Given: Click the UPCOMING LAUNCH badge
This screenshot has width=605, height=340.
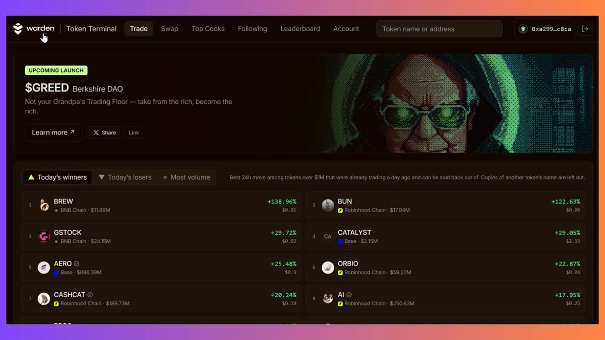Looking at the screenshot, I should (x=56, y=71).
